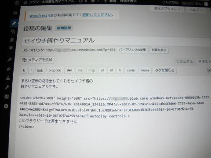
Task: Click パーマリンクの変更 button
Action: pos(132,50)
